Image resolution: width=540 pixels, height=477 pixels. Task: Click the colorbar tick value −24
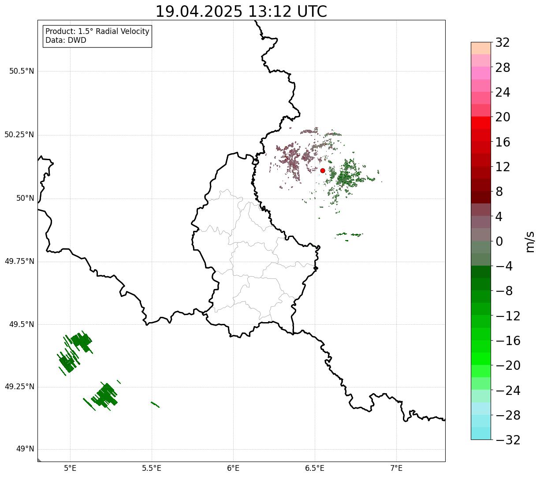point(508,391)
